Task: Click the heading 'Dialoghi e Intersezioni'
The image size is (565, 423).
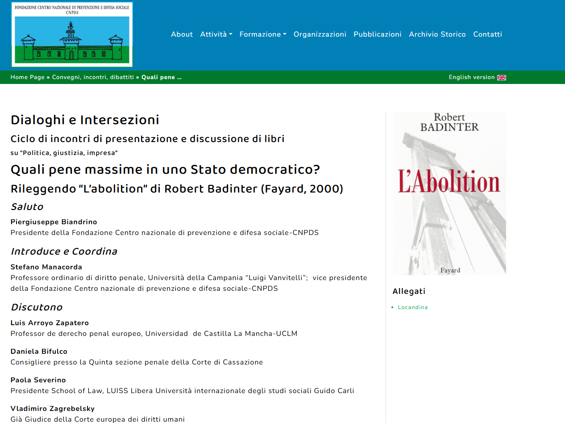Action: coord(85,120)
